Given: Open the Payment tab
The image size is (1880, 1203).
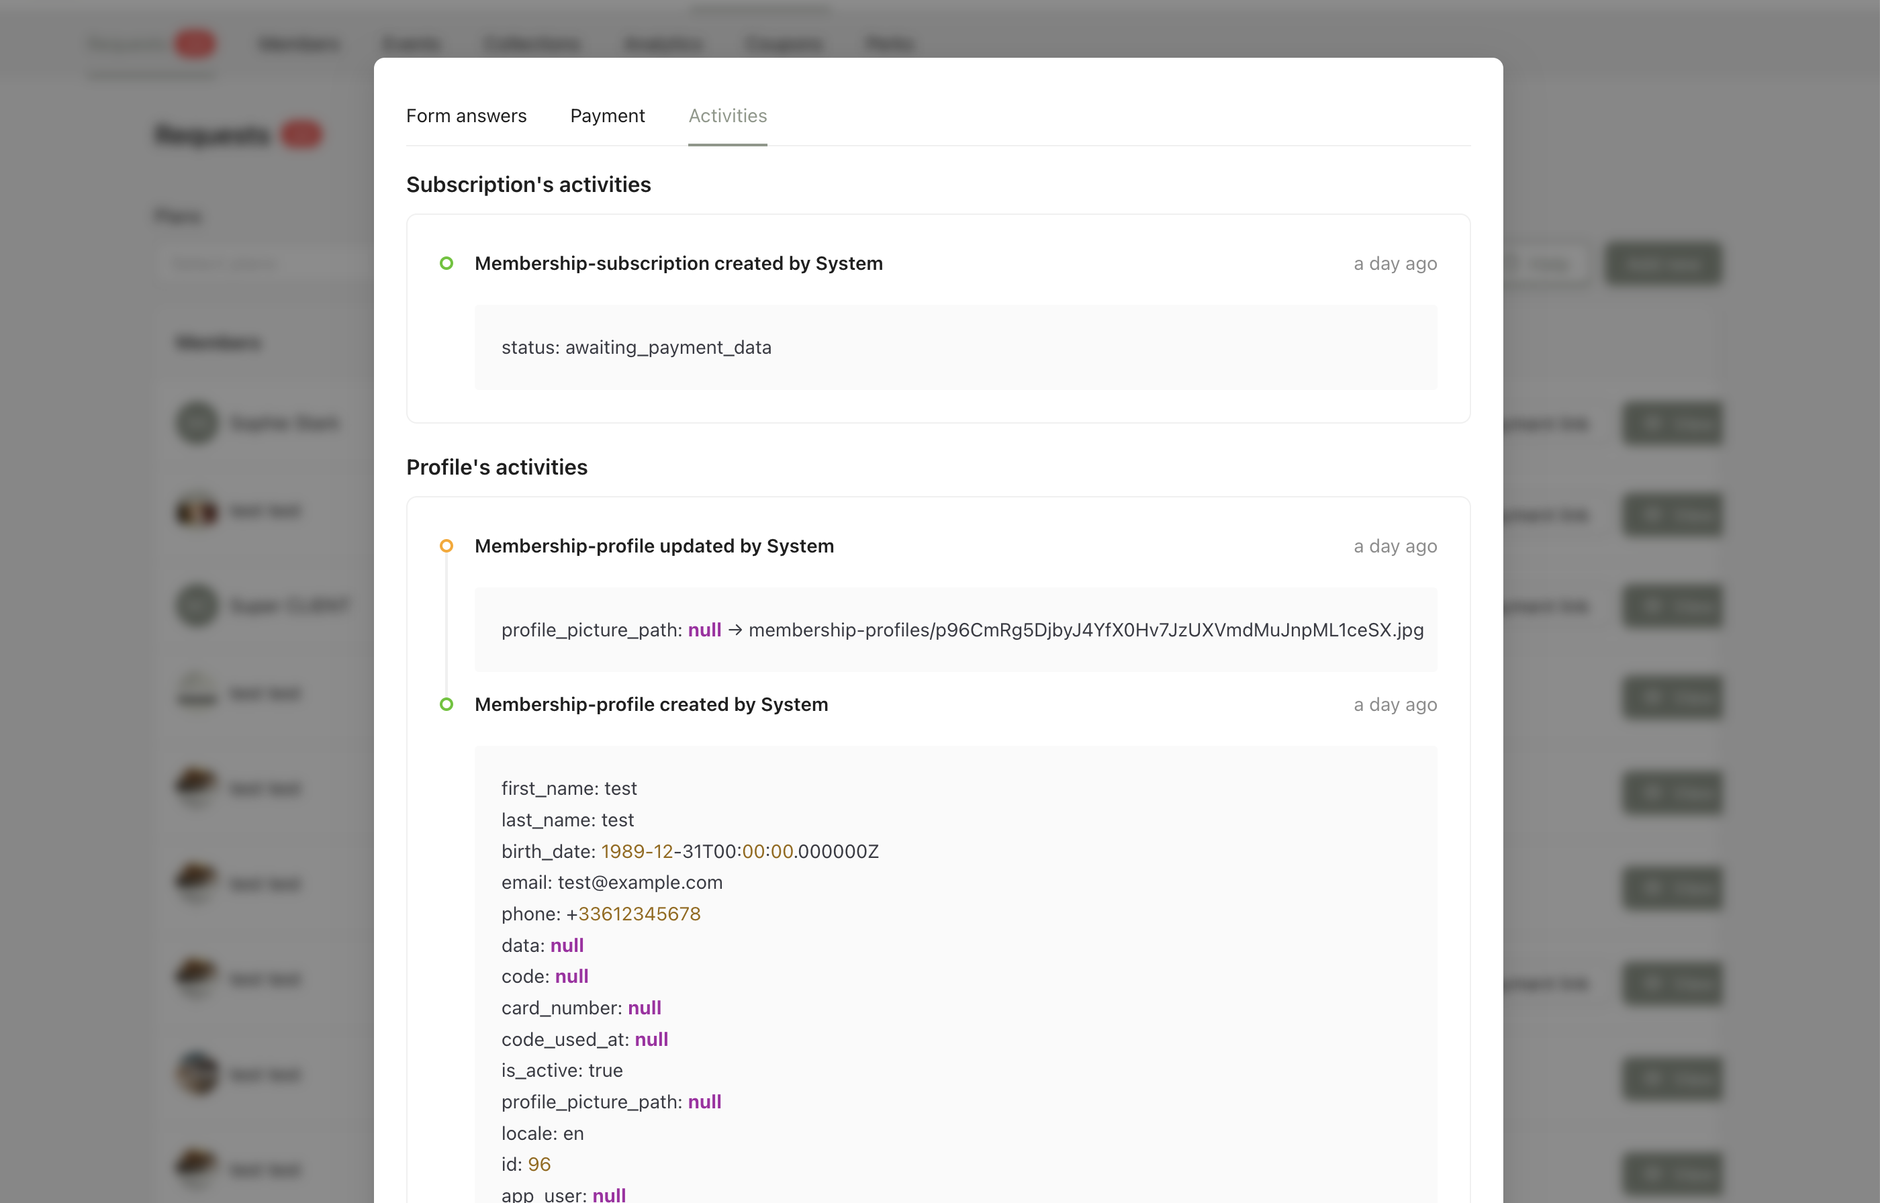Looking at the screenshot, I should click(607, 115).
